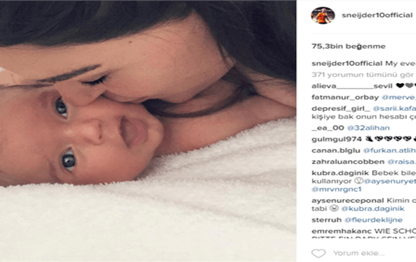
Task: Open aysenureceponal commenter profile
Action: pyautogui.click(x=348, y=200)
